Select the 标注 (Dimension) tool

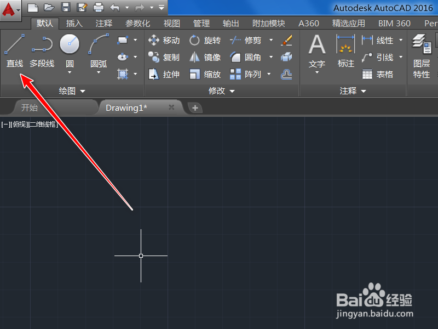[345, 52]
